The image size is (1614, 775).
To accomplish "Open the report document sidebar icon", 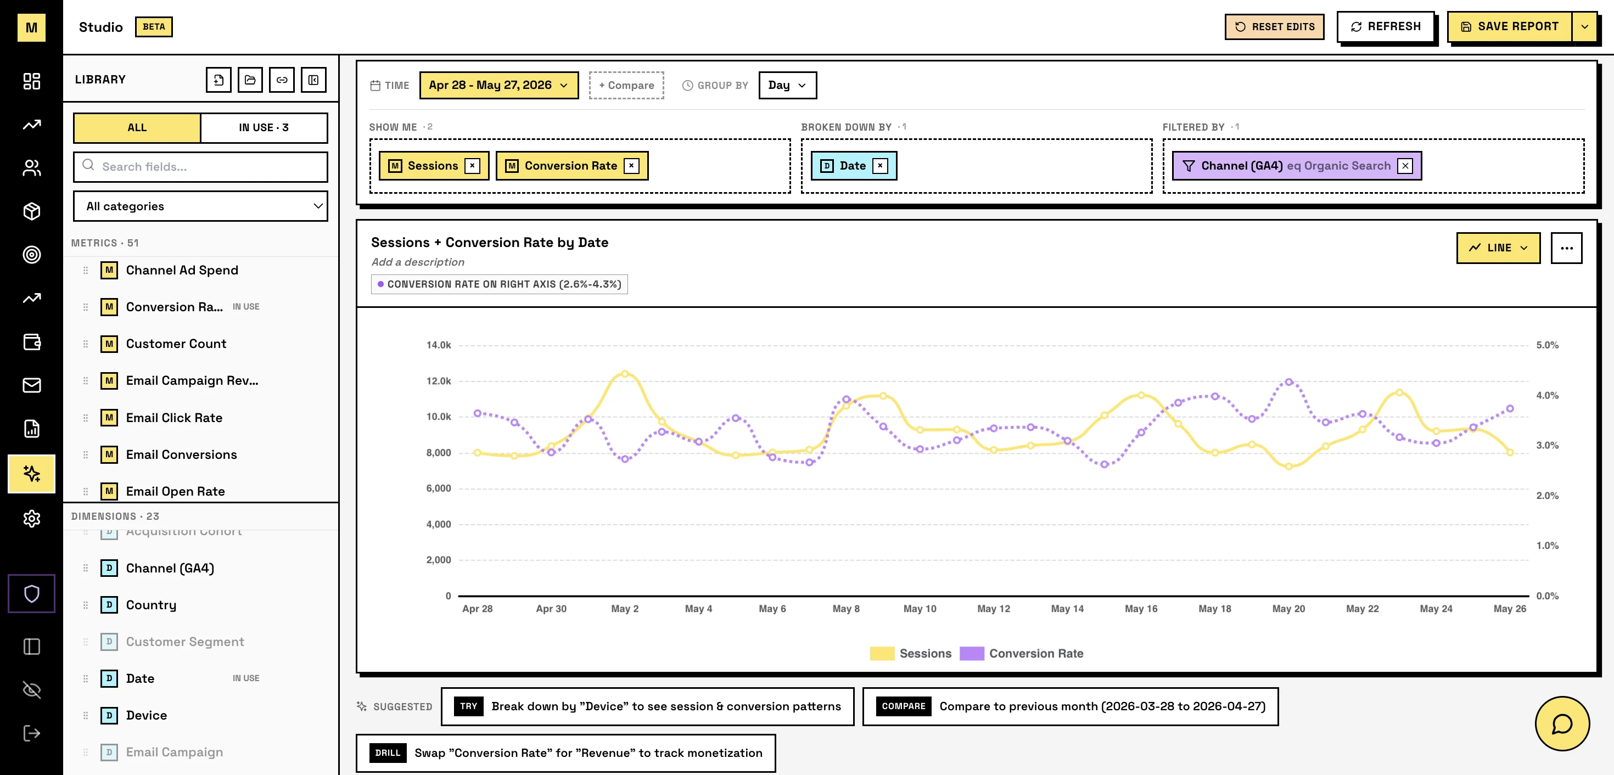I will point(31,429).
